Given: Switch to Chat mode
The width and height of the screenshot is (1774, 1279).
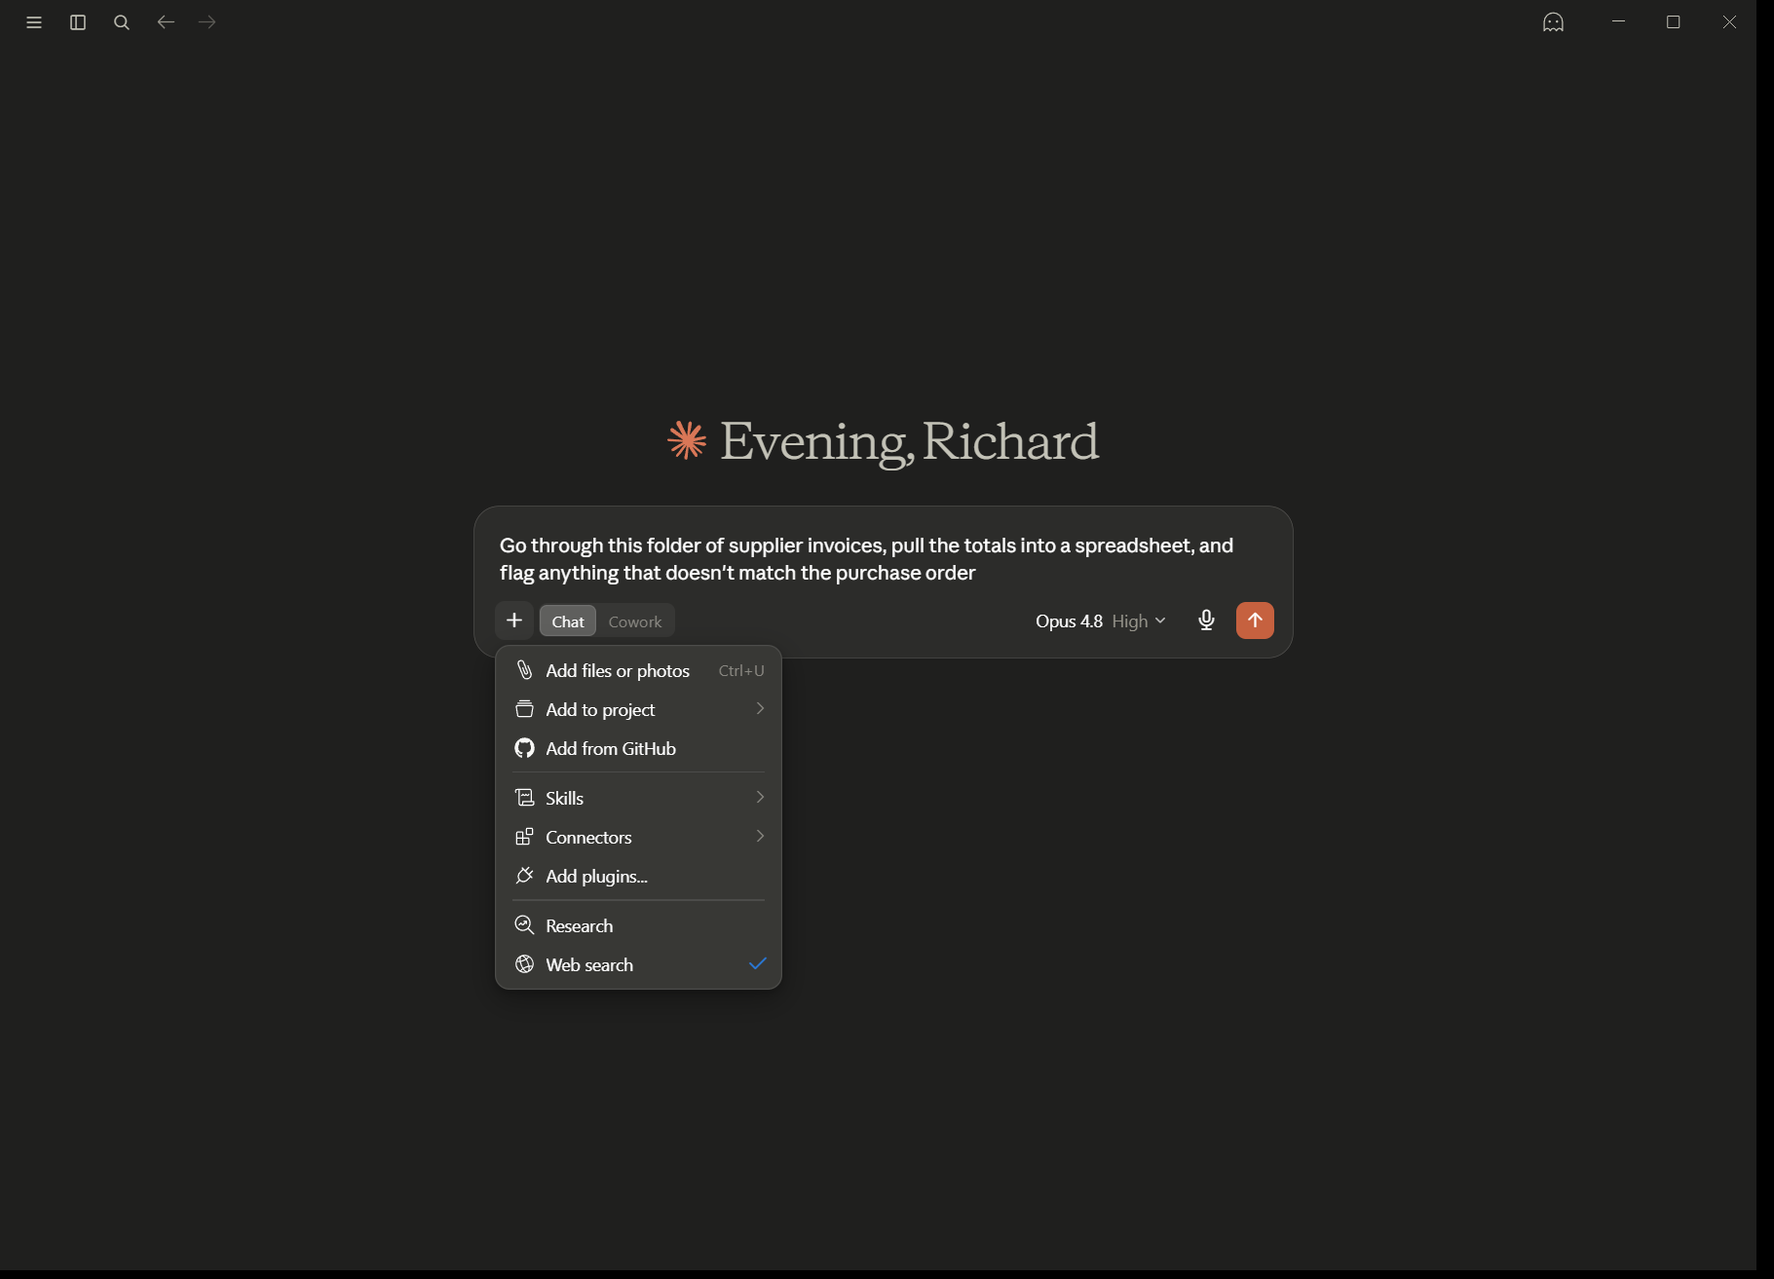Looking at the screenshot, I should click(x=568, y=621).
